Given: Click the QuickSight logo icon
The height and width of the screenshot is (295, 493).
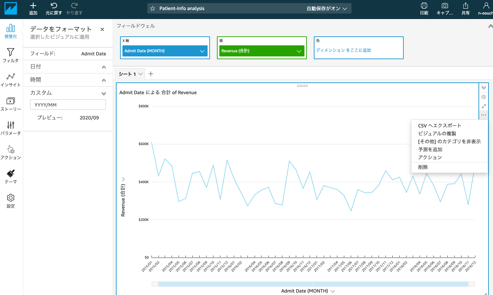Looking at the screenshot, I should pyautogui.click(x=11, y=8).
